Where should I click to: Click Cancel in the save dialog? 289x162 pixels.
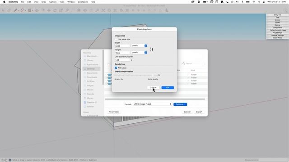pos(187,112)
